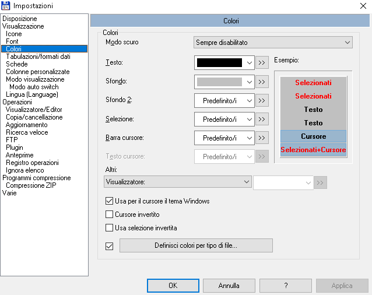Pick the black Testo color swatch

(x=219, y=63)
